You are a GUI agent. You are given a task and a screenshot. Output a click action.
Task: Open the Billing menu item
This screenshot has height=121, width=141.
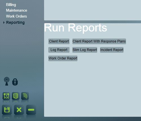[x=11, y=5]
